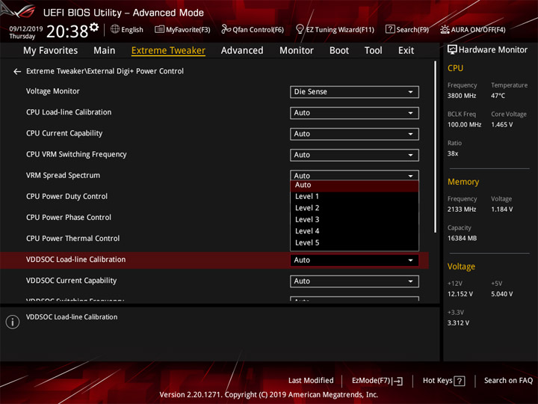Open the Tool tab
538x404 pixels.
click(x=374, y=51)
